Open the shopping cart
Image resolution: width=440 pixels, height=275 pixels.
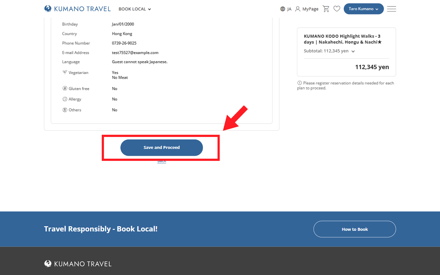pyautogui.click(x=326, y=9)
